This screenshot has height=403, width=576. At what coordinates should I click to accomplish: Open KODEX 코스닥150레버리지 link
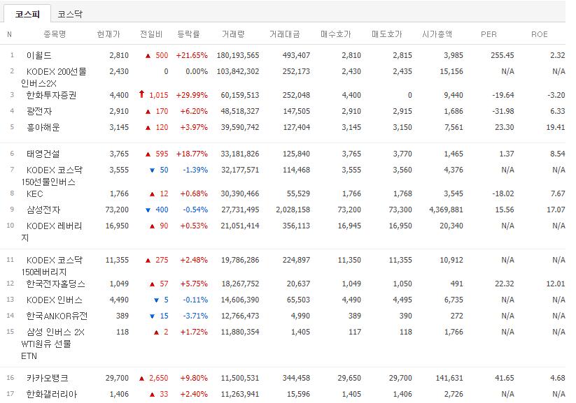(x=52, y=266)
